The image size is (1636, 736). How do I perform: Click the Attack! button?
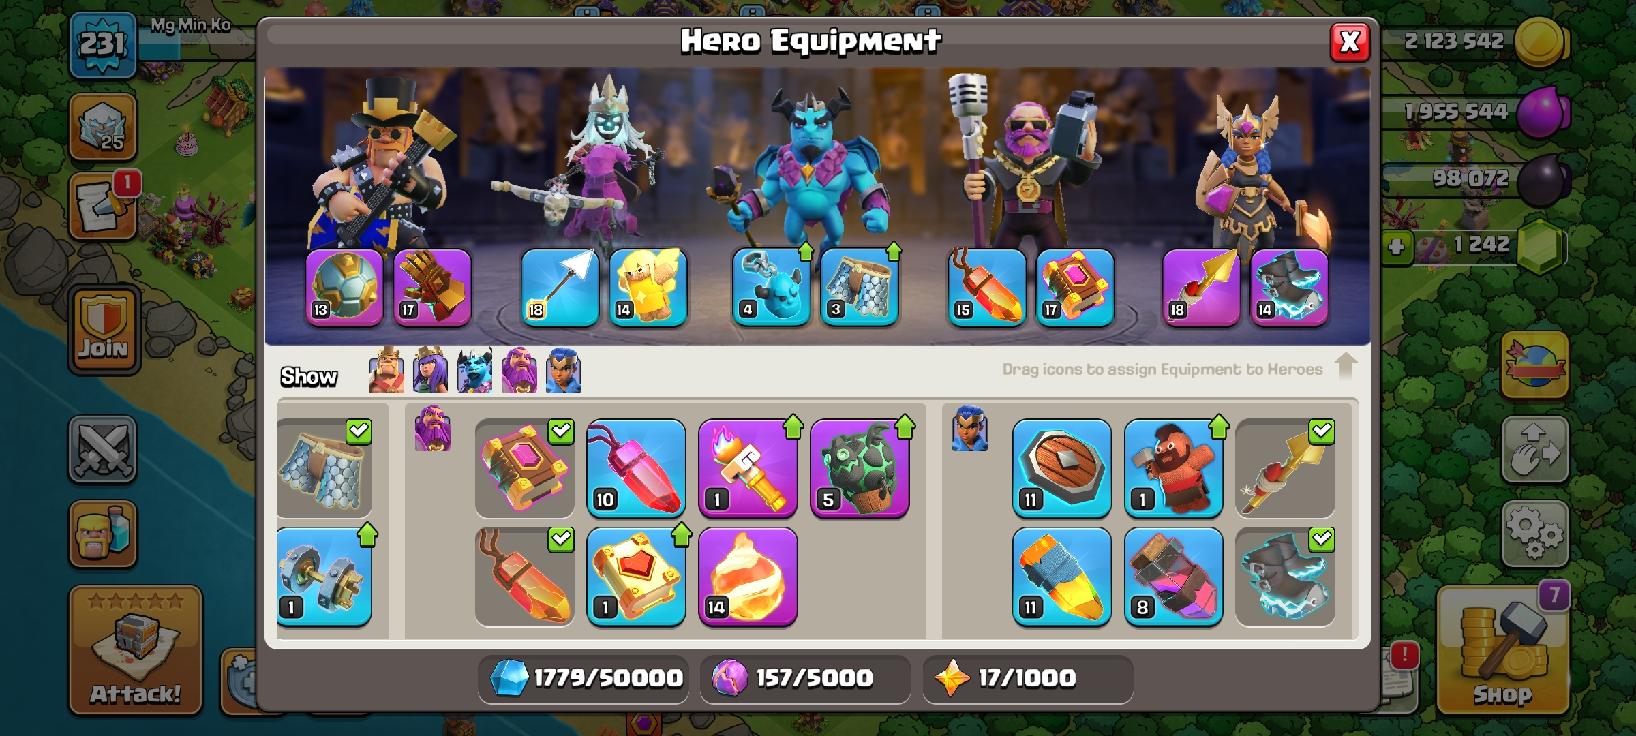136,649
